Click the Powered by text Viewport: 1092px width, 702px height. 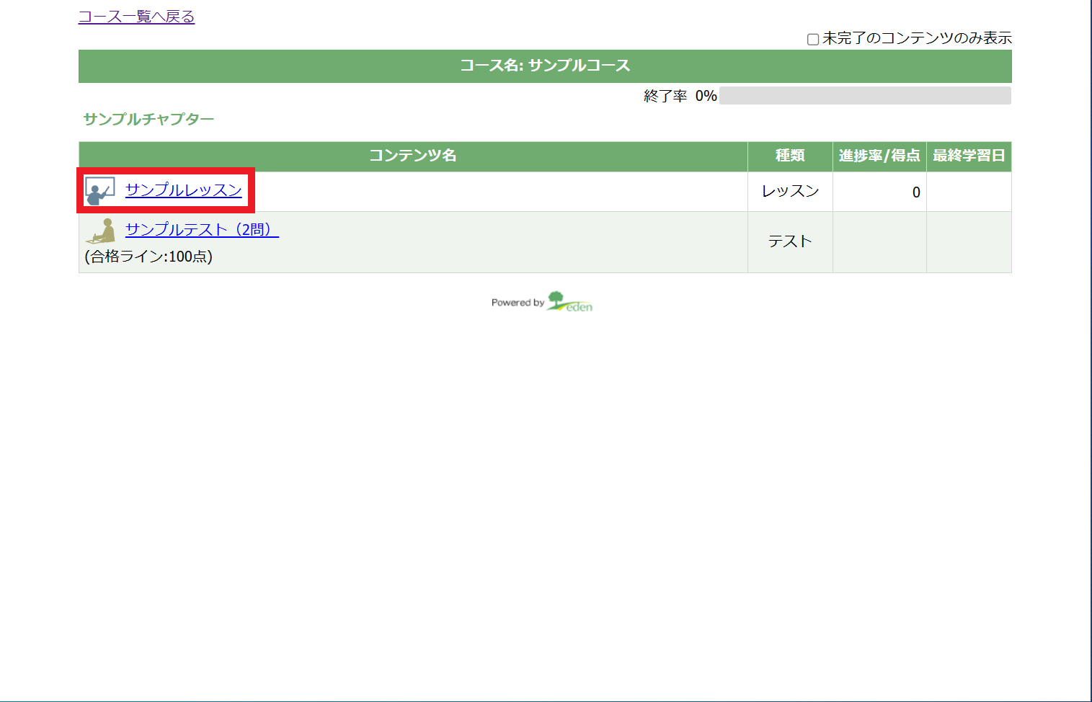[x=518, y=303]
